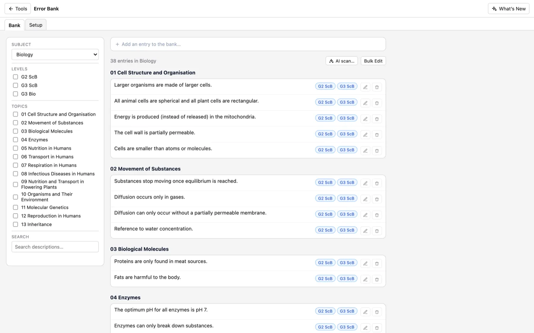Focus the Search descriptions field
The height and width of the screenshot is (333, 534).
pyautogui.click(x=55, y=247)
